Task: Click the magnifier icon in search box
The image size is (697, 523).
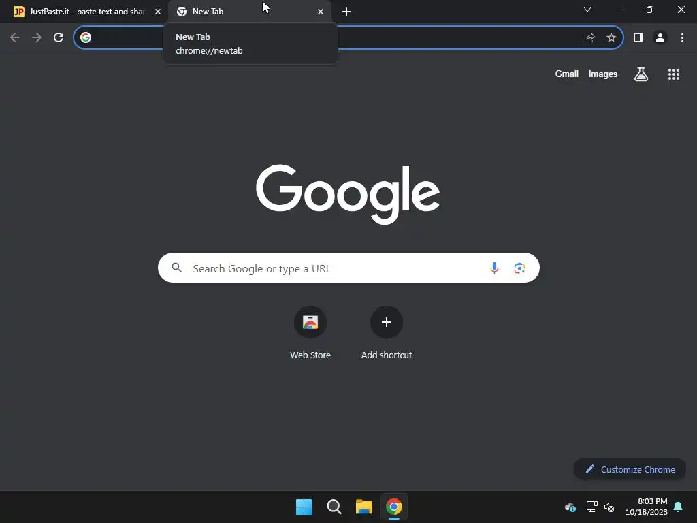Action: [x=177, y=267]
